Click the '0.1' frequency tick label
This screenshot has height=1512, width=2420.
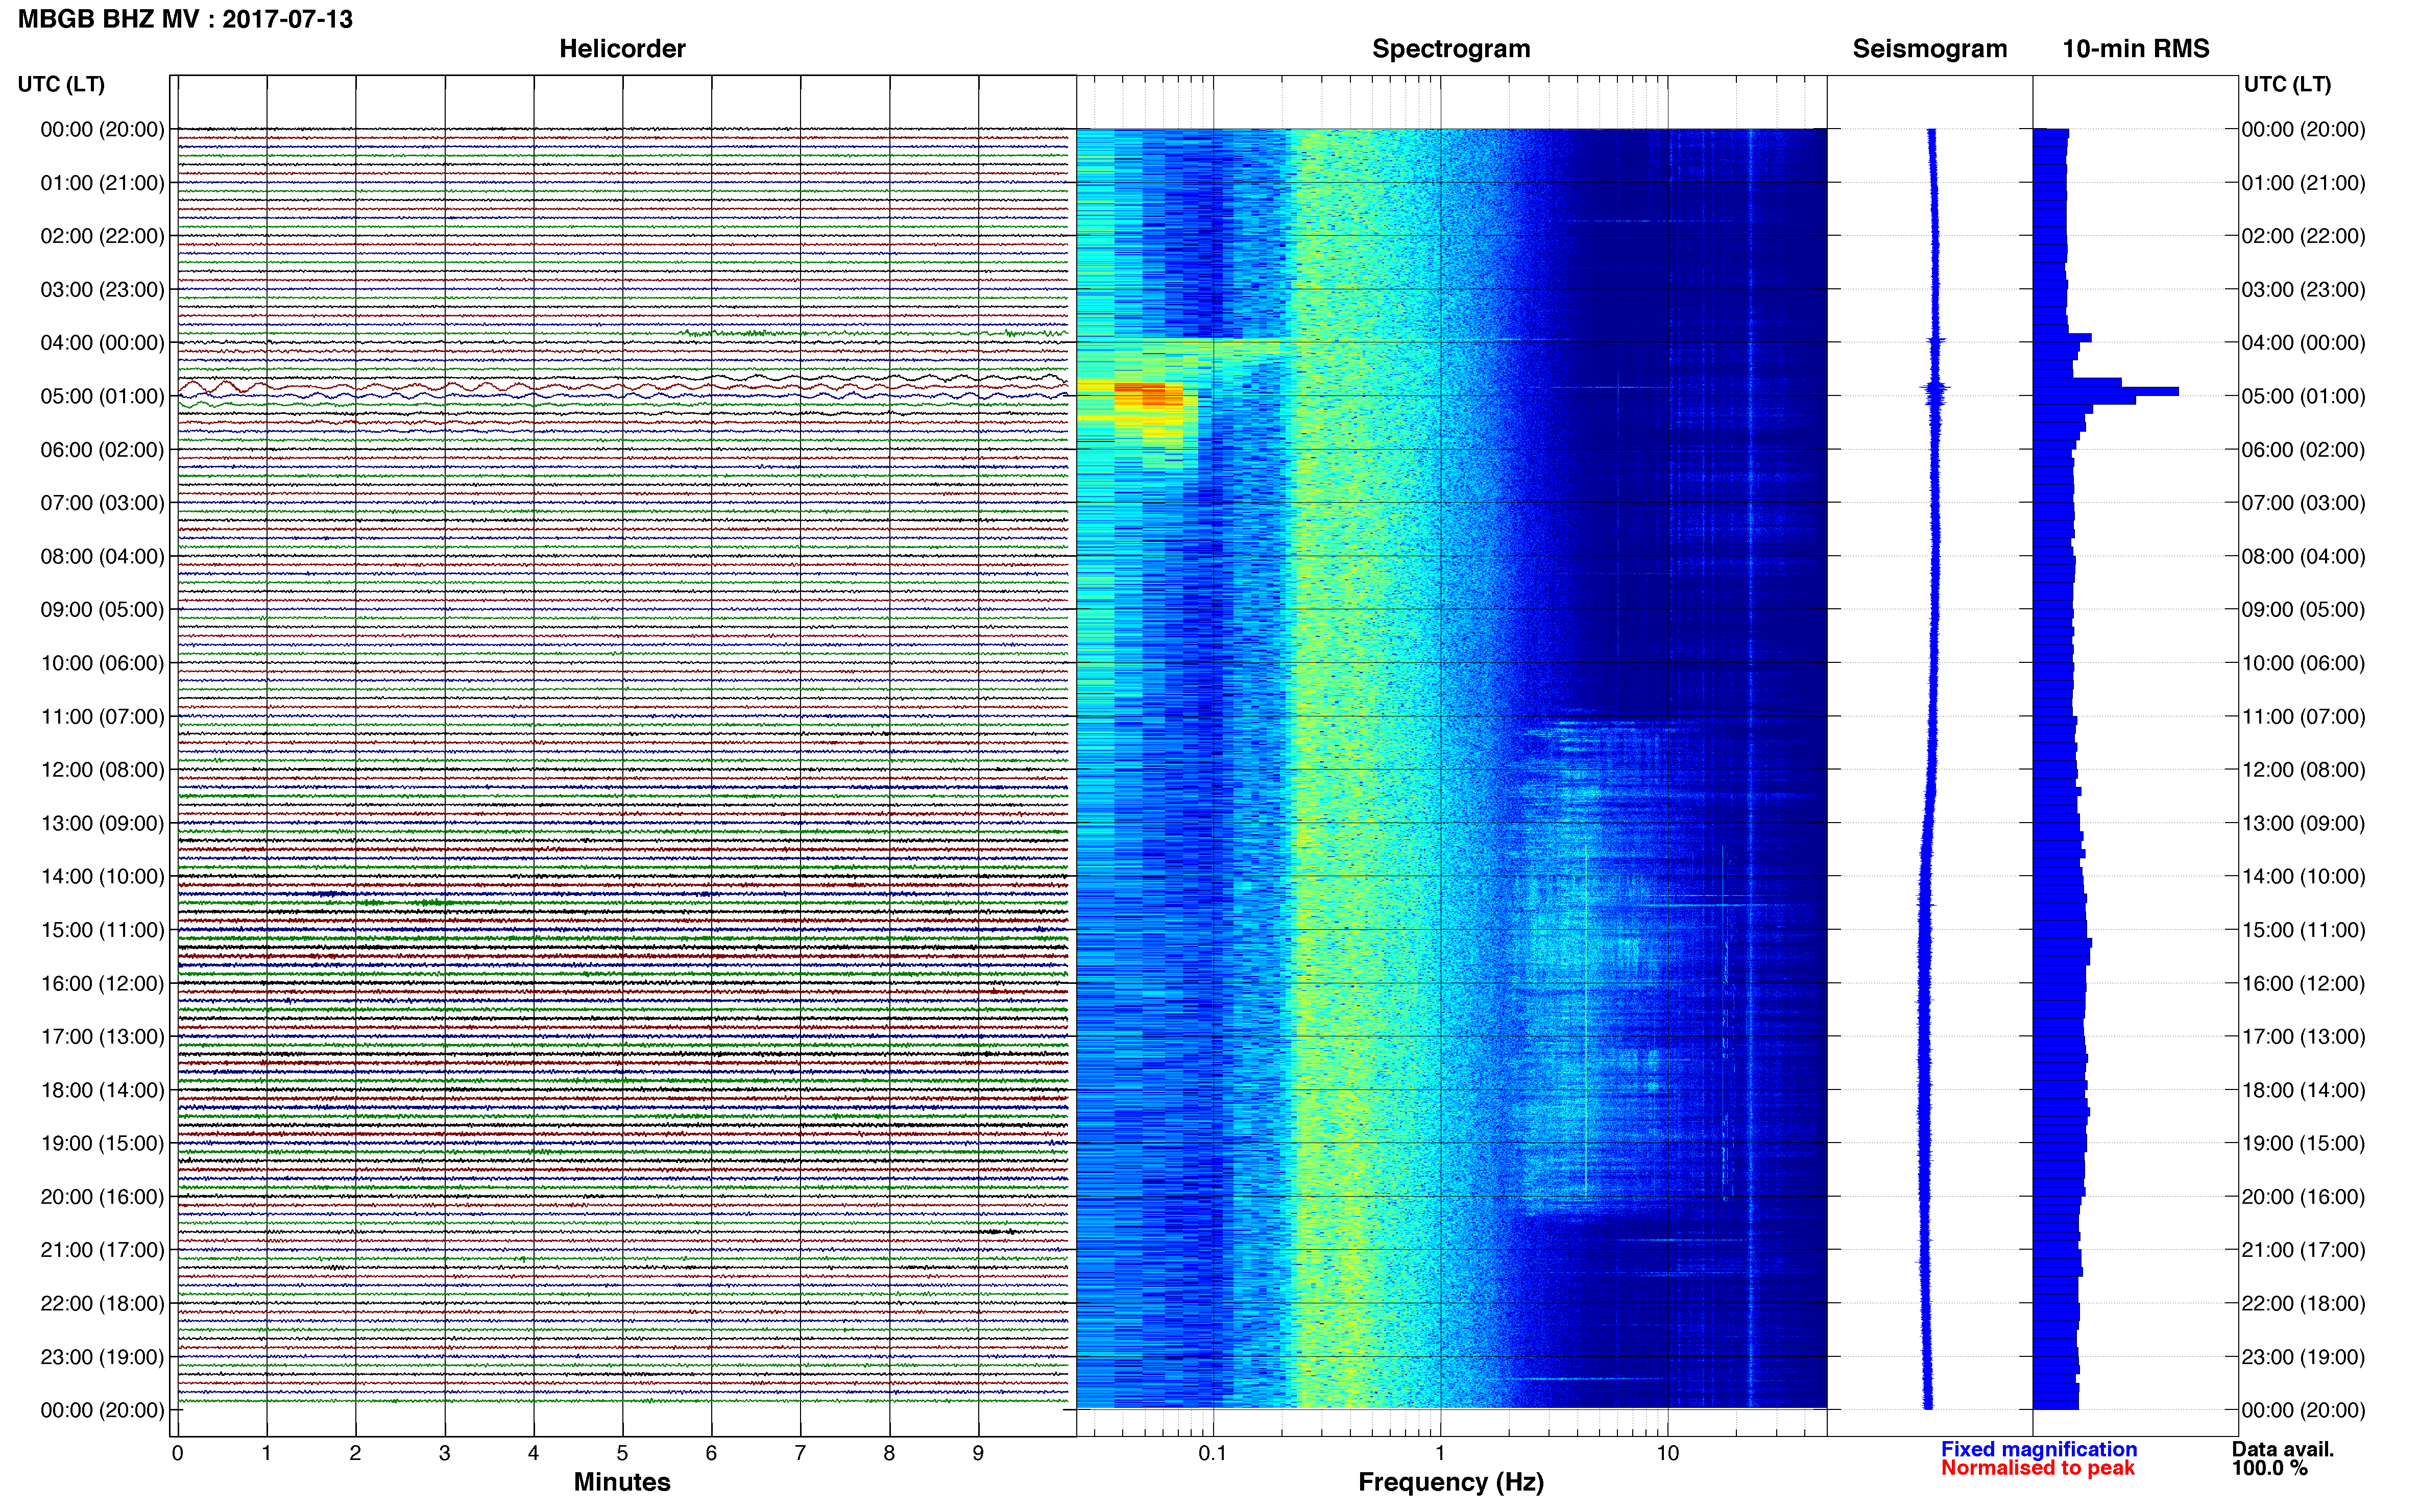point(1213,1453)
